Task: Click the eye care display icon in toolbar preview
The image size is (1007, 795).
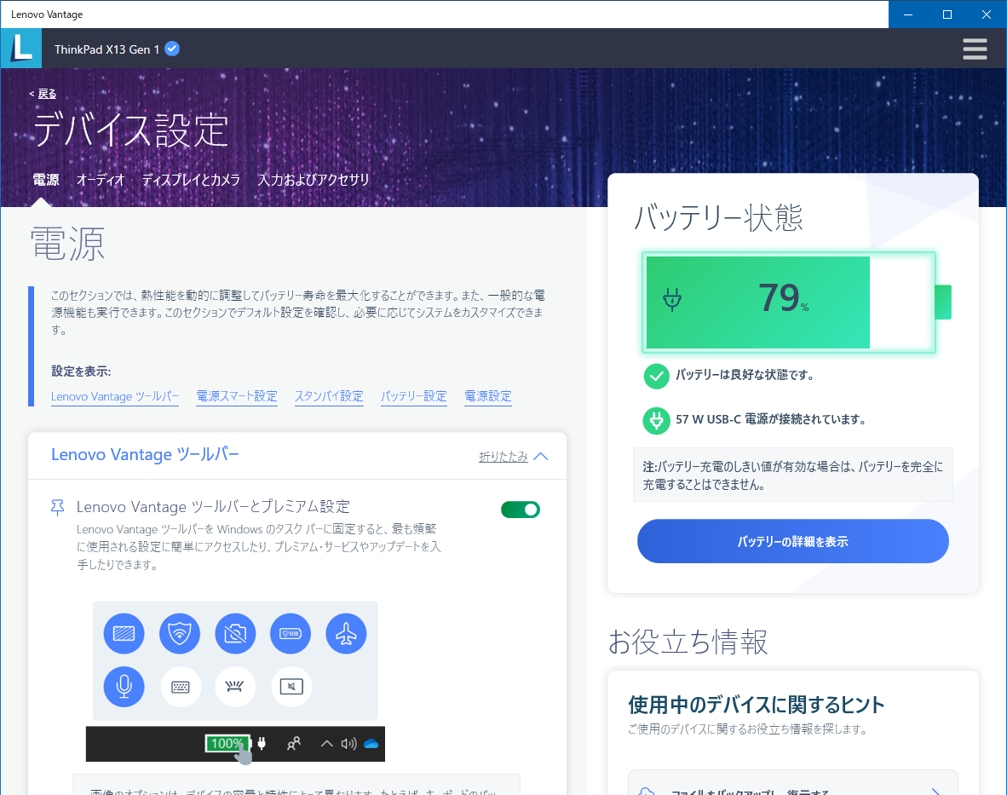Action: pyautogui.click(x=124, y=634)
